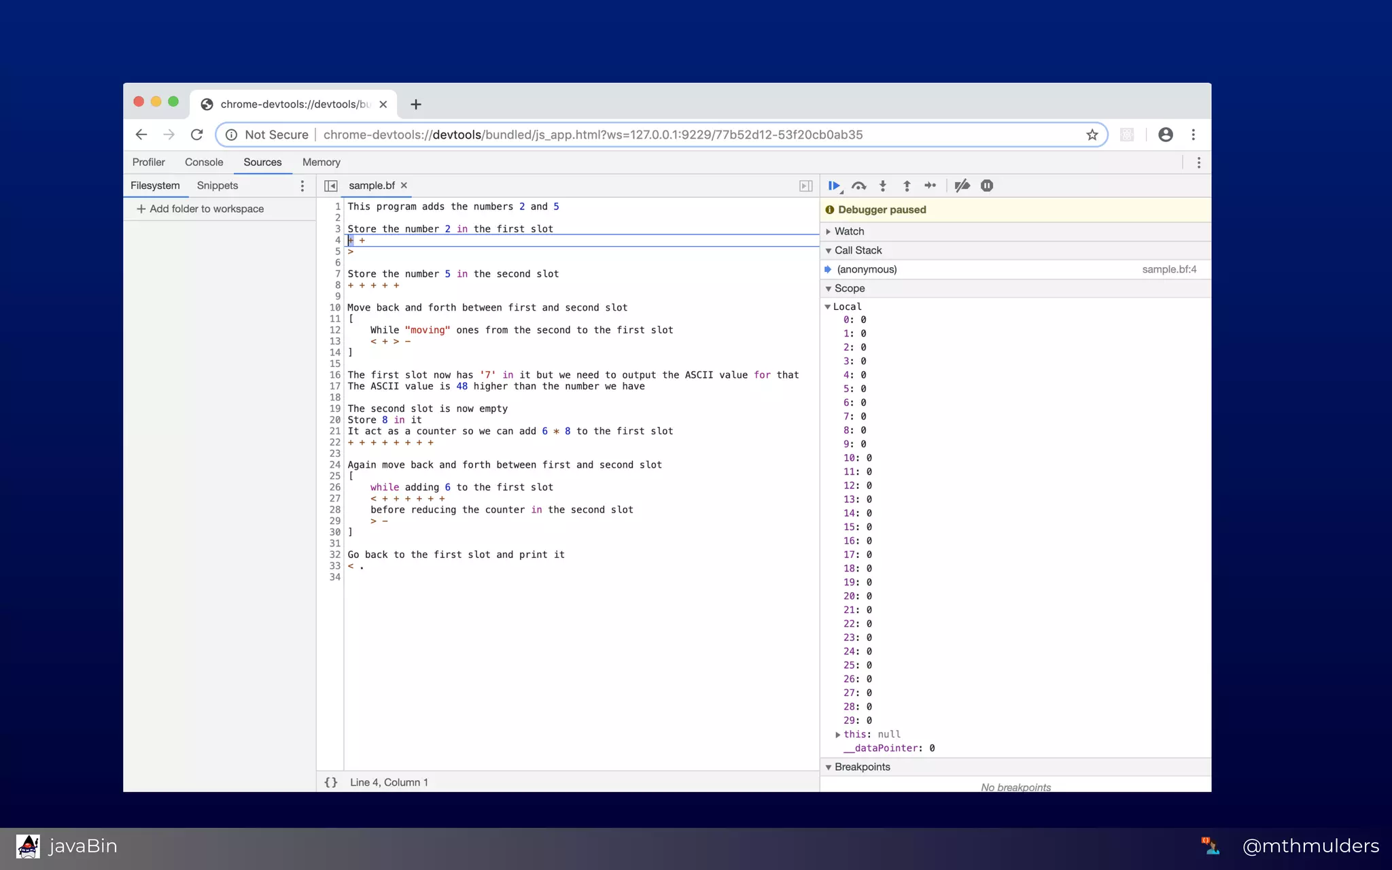Reload the page in the browser toolbar

[197, 135]
